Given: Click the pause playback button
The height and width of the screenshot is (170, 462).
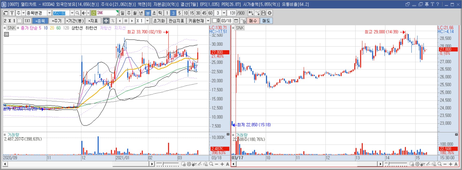Looking at the screenshot, I should coord(126,21).
